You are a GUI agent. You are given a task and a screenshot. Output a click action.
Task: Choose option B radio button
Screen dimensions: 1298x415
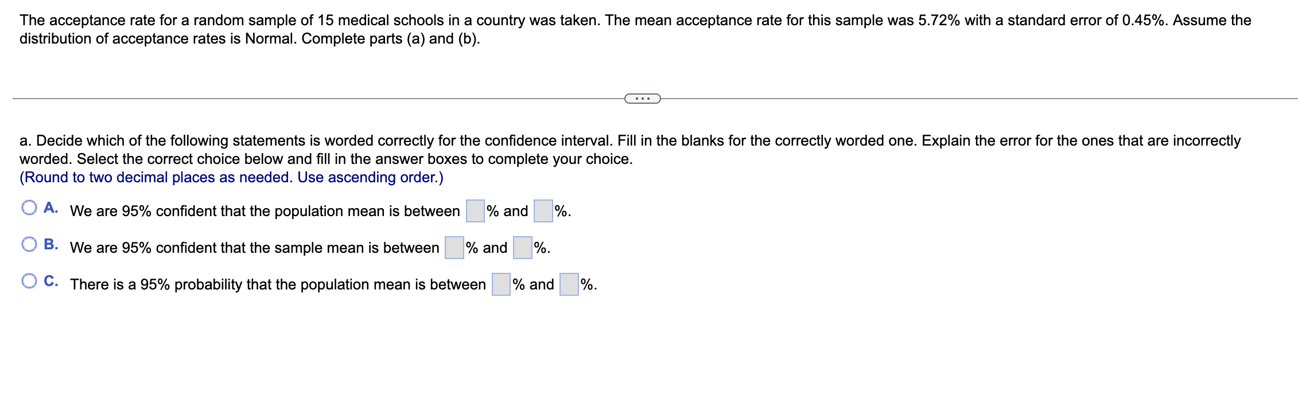[x=29, y=244]
